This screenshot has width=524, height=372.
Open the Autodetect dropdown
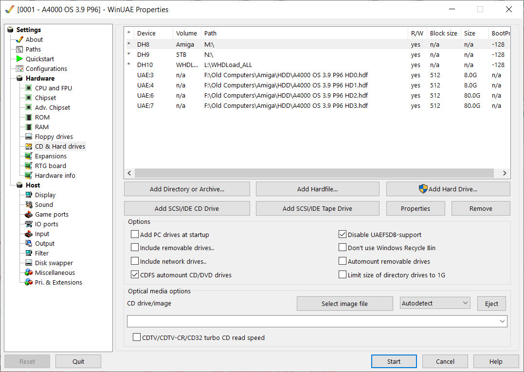click(435, 303)
